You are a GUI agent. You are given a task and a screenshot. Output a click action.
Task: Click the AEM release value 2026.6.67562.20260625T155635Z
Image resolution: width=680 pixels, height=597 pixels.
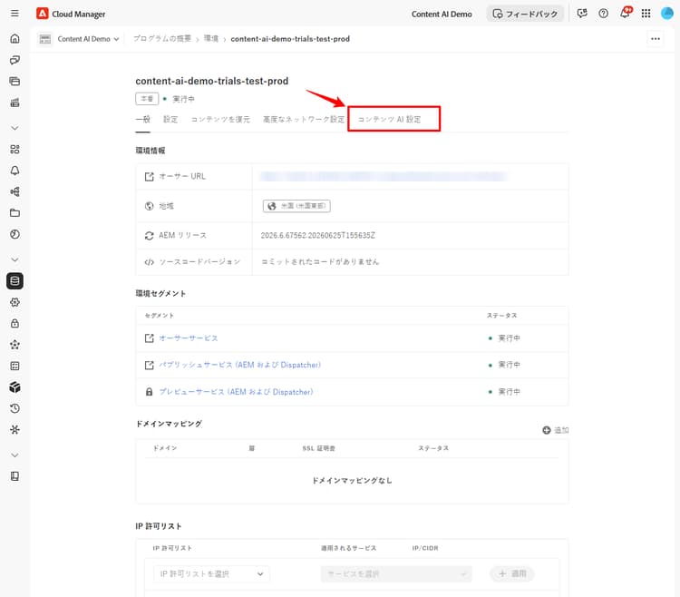click(x=318, y=236)
